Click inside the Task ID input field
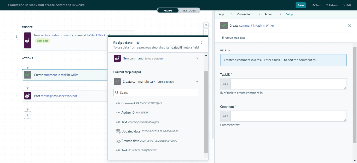Viewport: 357px width, 163px height. pyautogui.click(x=287, y=84)
